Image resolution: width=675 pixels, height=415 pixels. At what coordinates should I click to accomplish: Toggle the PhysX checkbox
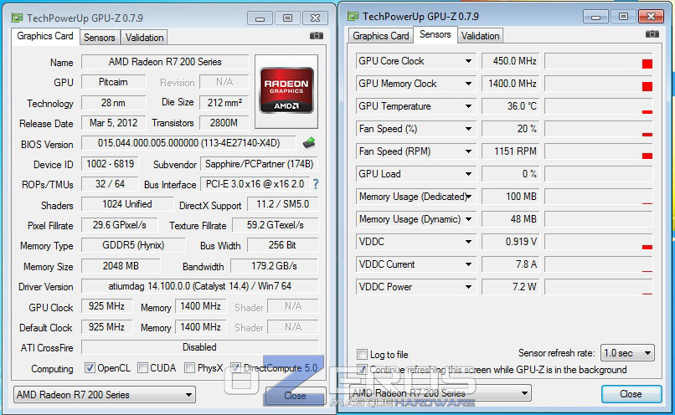point(189,367)
